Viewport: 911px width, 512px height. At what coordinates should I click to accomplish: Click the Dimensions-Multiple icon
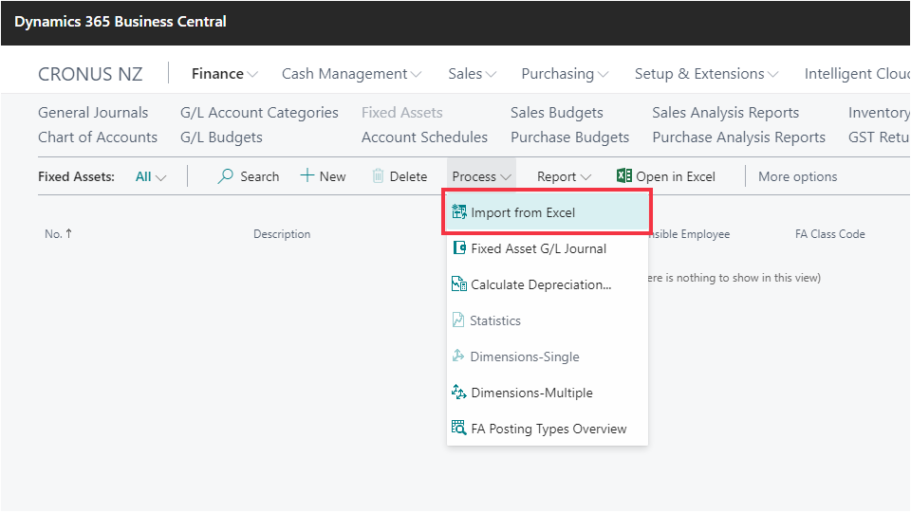pos(459,393)
